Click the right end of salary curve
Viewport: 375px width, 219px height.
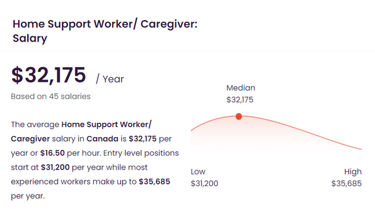tap(361, 149)
